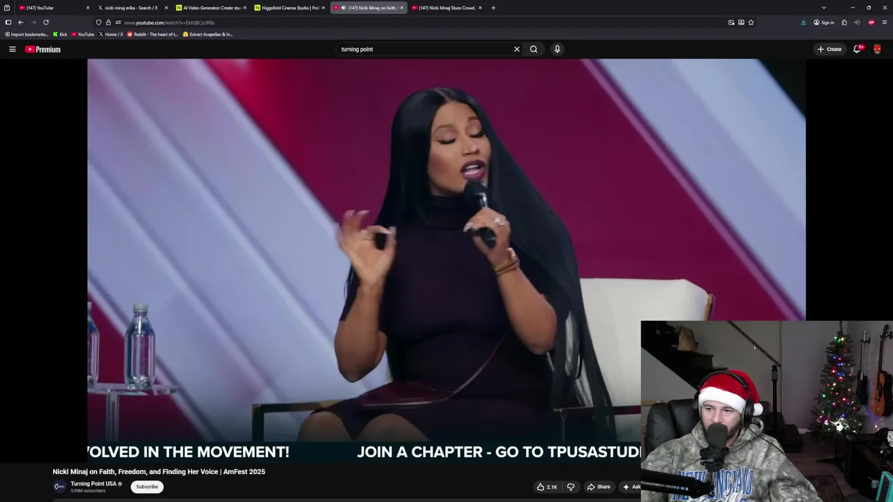Open the 'Home / X' bookmark

[x=111, y=34]
